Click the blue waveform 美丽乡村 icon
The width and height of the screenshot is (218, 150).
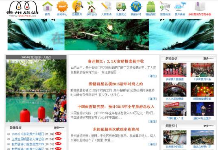136,7
